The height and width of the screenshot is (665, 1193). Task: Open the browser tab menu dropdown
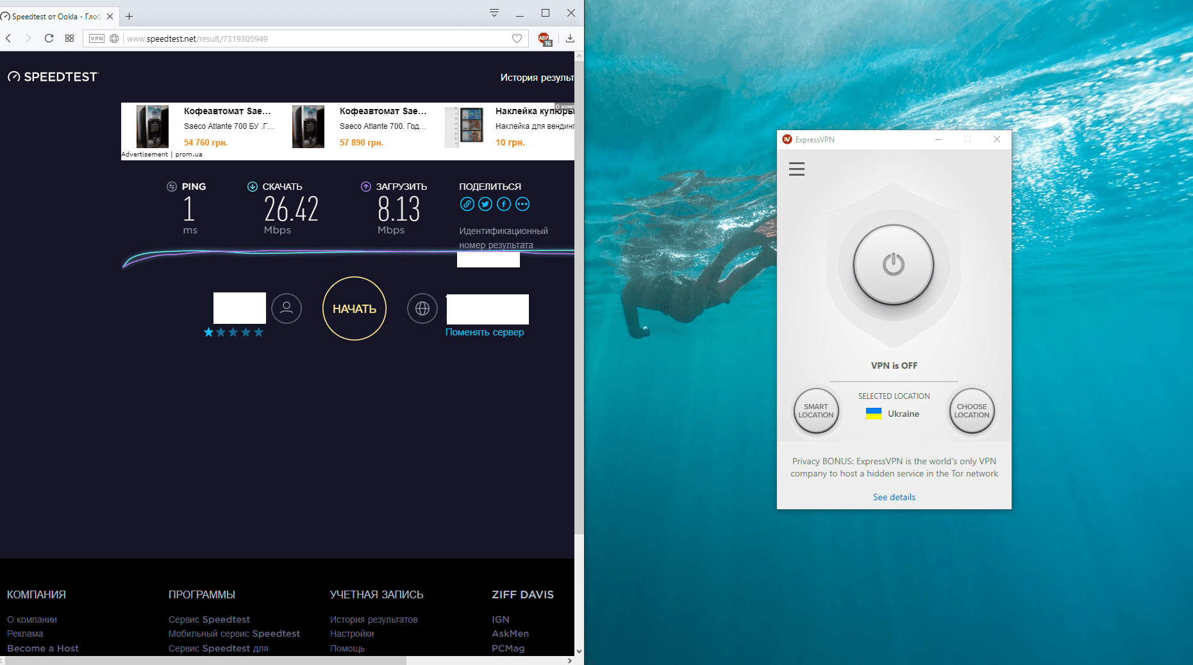pos(494,13)
